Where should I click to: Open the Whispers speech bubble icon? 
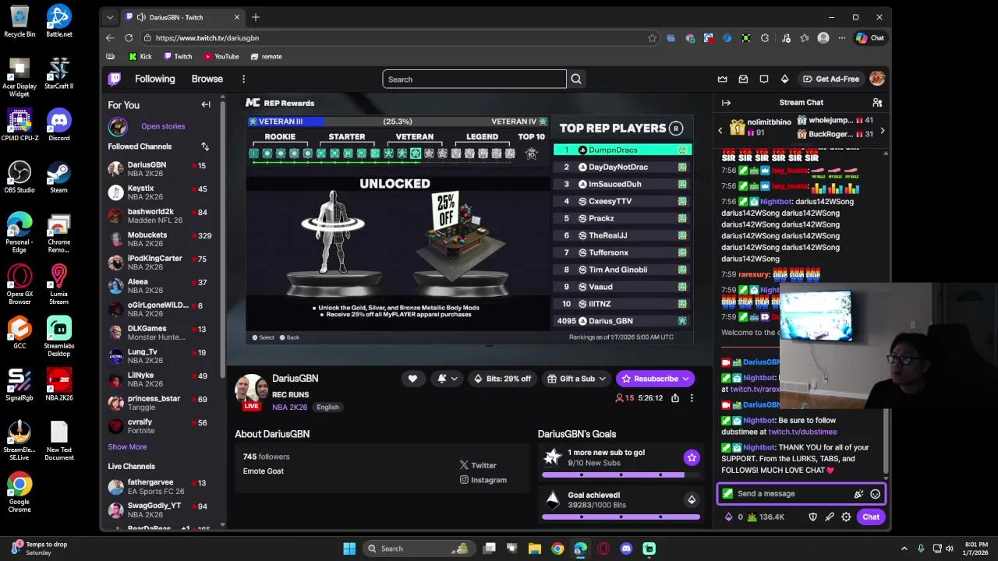pos(764,79)
